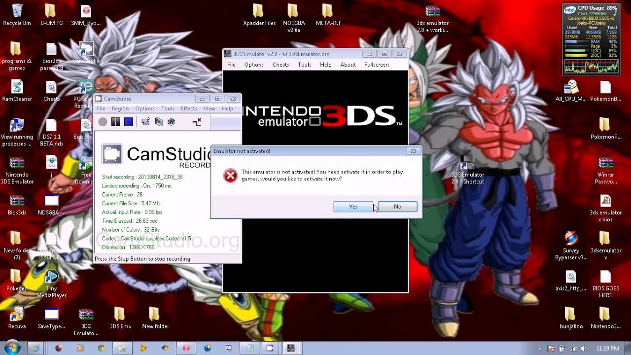The image size is (631, 355).
Task: Open 3DS Emulator Options menu
Action: (254, 65)
